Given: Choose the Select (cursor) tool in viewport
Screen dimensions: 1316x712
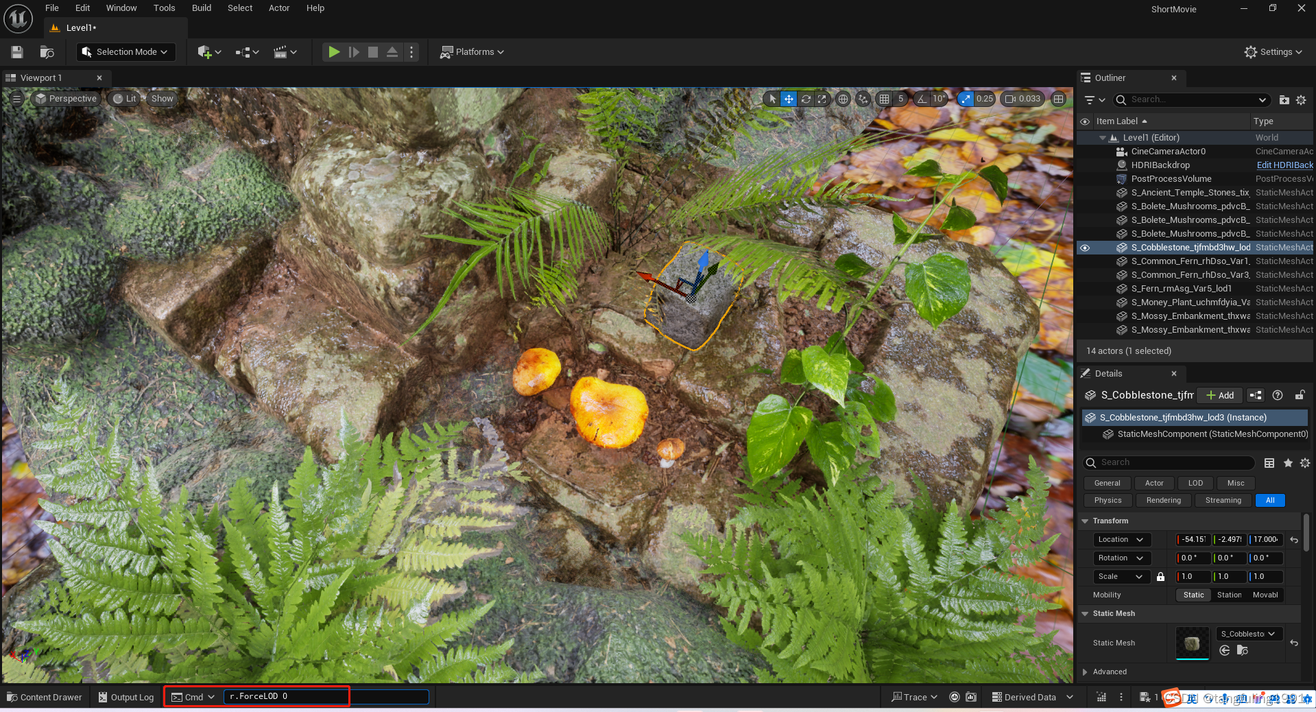Looking at the screenshot, I should coord(773,99).
